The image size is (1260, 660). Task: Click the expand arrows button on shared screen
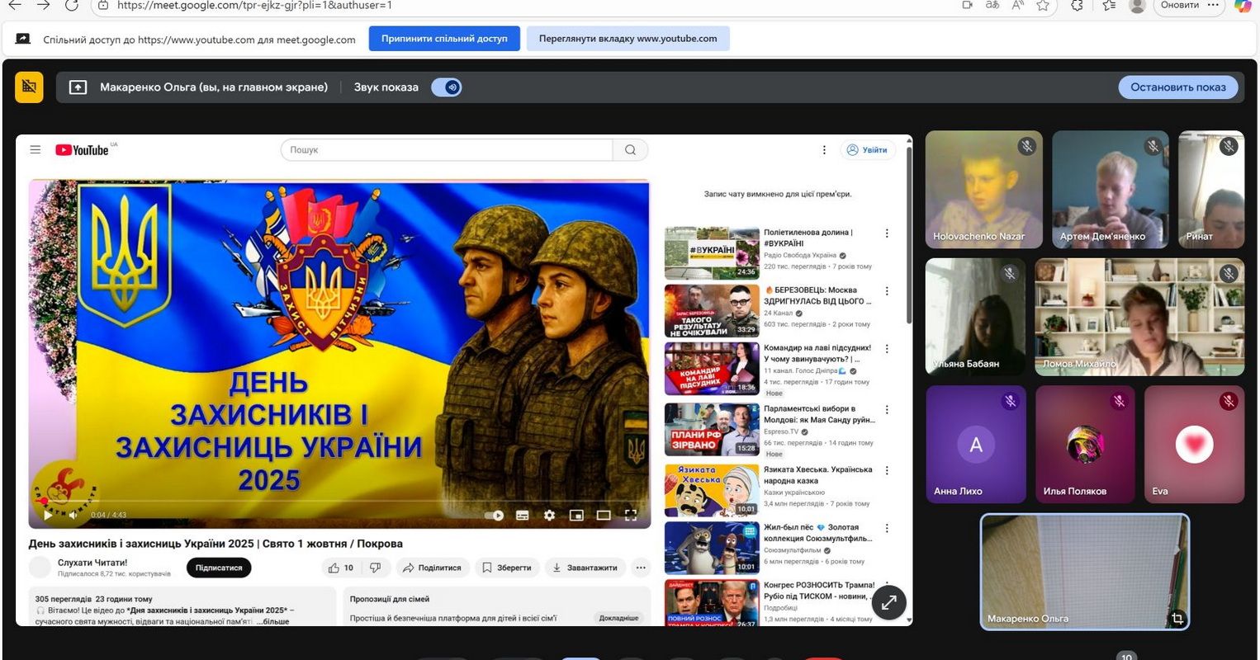pyautogui.click(x=888, y=602)
